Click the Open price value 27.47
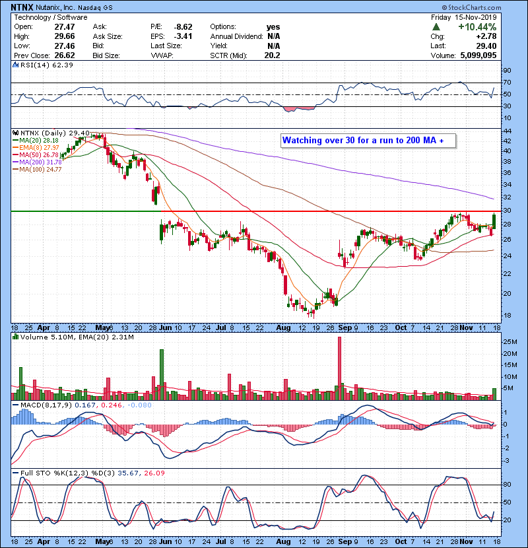 click(65, 27)
